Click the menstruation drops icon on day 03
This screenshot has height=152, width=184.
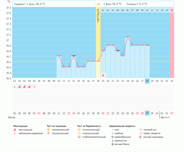point(24,87)
